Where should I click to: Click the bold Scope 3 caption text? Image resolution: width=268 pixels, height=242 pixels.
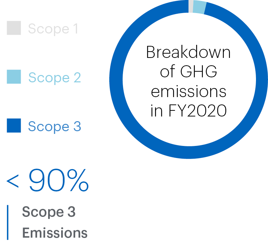pos(49,212)
